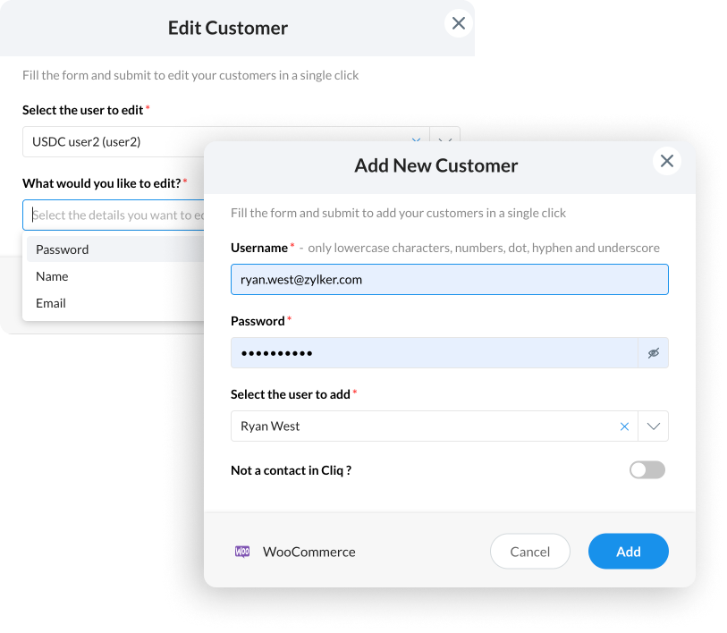The height and width of the screenshot is (633, 727).
Task: Expand the Select the user to add dropdown
Action: tap(654, 426)
